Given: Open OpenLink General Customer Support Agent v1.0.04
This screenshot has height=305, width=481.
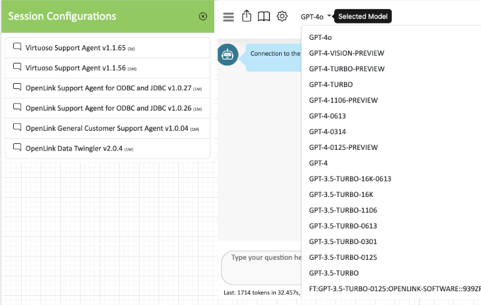Looking at the screenshot, I should 107,128.
